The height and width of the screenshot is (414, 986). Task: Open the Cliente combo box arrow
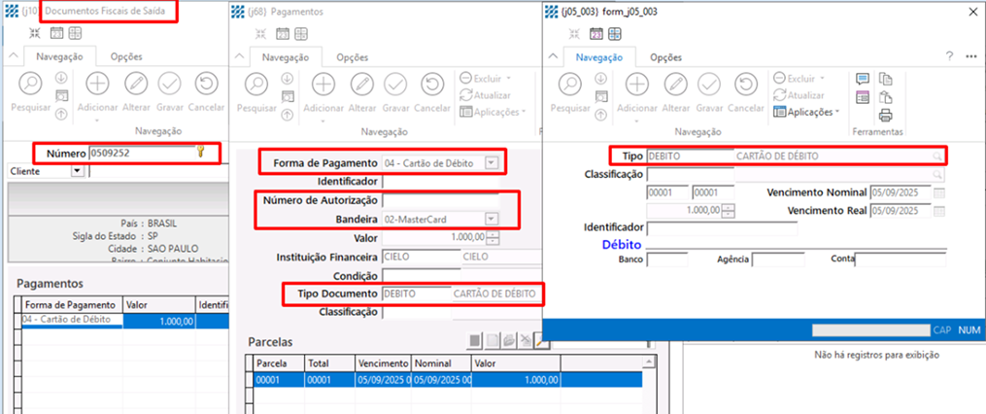(x=77, y=171)
